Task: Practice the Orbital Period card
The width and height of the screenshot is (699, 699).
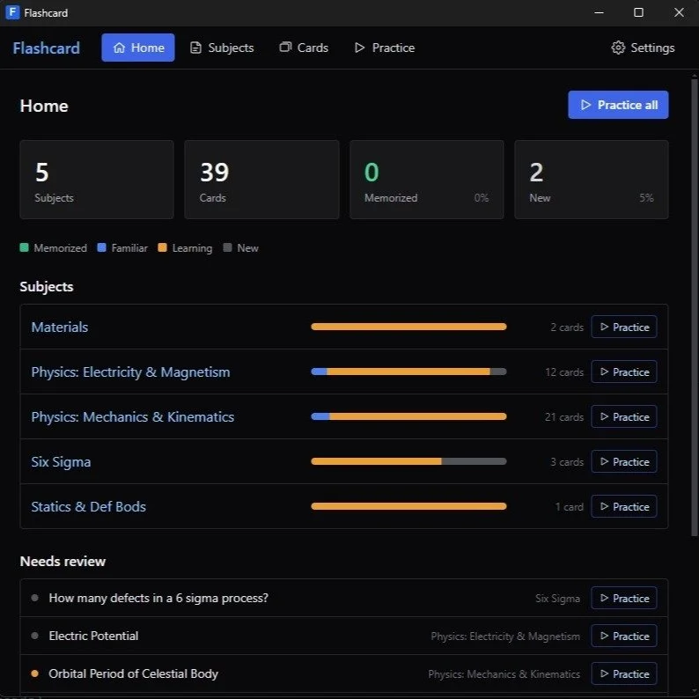Action: pyautogui.click(x=624, y=674)
